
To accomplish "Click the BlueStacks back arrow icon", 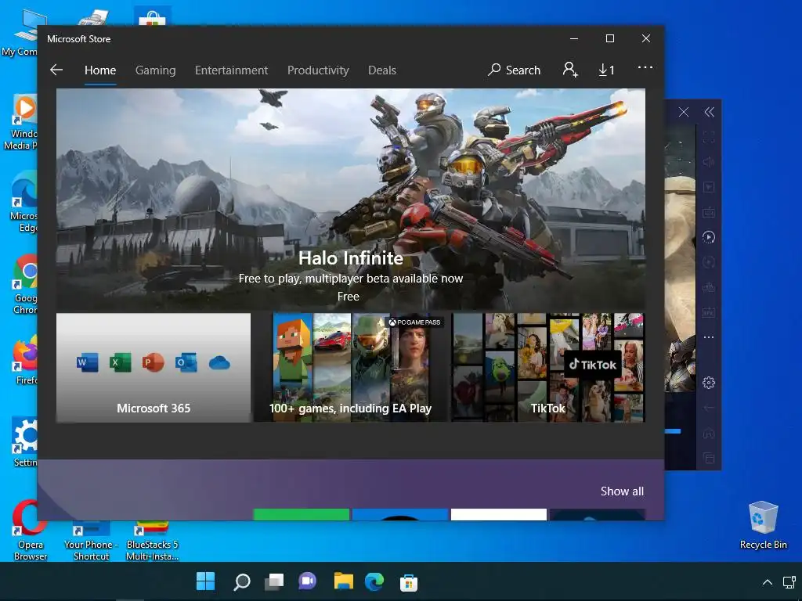I will coord(708,408).
